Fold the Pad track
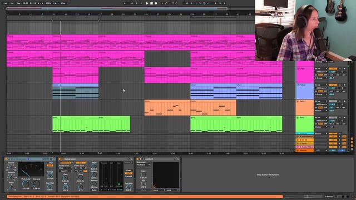The height and width of the screenshot is (200, 356). (x=298, y=68)
